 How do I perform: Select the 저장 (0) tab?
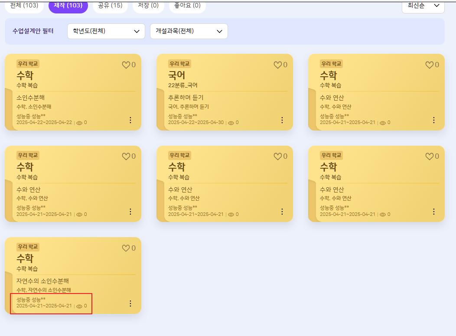click(149, 6)
